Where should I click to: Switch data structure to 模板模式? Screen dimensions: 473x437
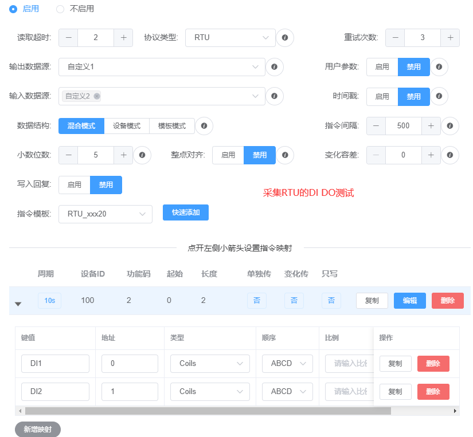[171, 125]
